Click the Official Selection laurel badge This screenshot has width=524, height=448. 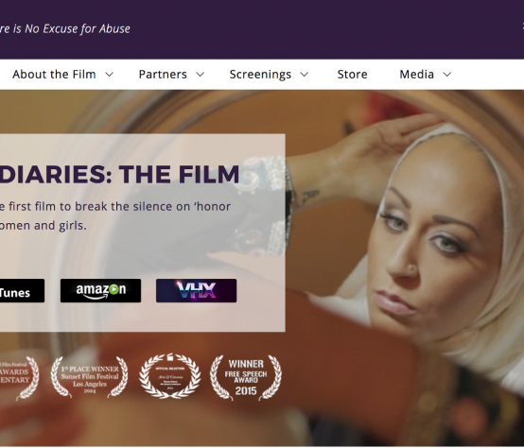coord(169,376)
